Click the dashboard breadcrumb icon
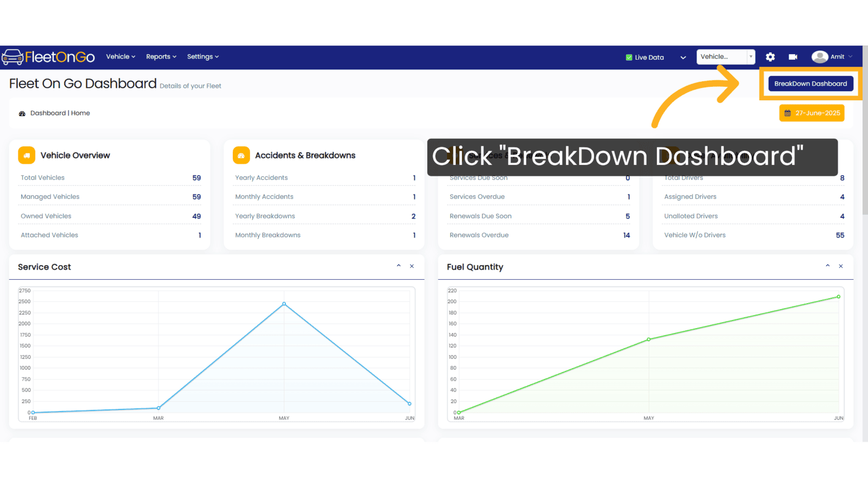The height and width of the screenshot is (488, 868). tap(22, 113)
